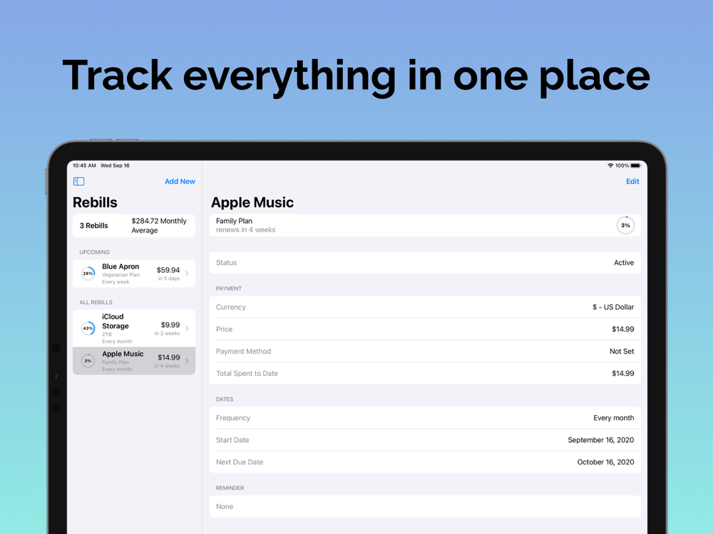Select the iCloud Storage rebill
The image size is (713, 534).
pos(134,328)
